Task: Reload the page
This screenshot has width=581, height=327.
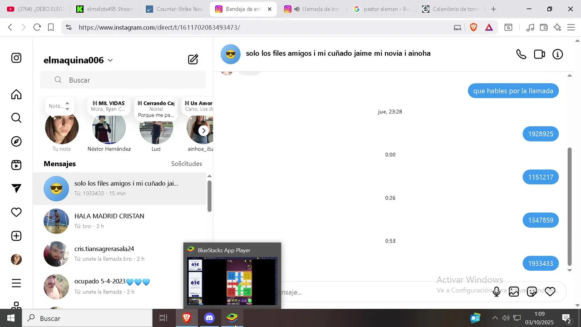Action: tap(37, 27)
